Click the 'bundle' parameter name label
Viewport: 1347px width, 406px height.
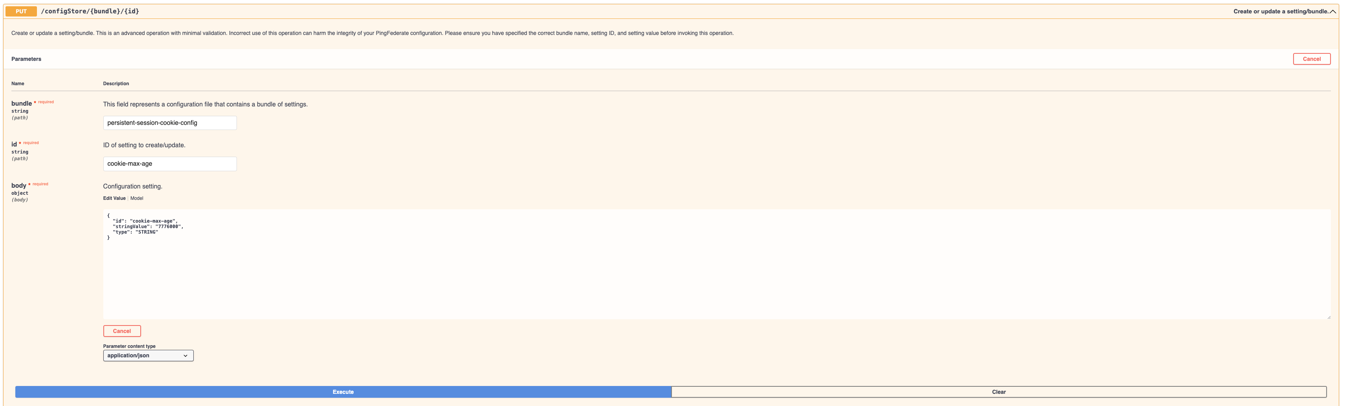(x=21, y=103)
